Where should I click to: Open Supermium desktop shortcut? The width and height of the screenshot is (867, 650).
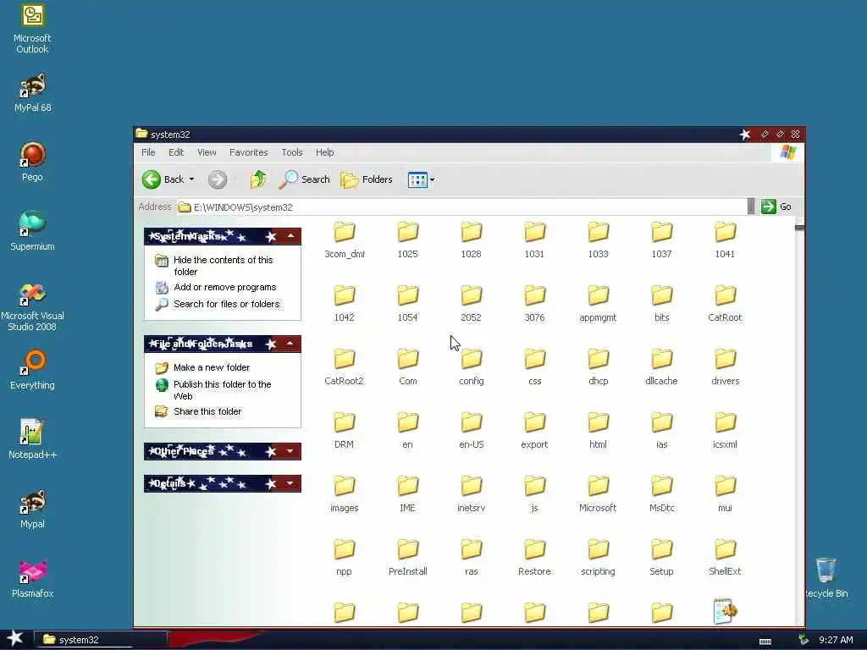click(x=32, y=232)
